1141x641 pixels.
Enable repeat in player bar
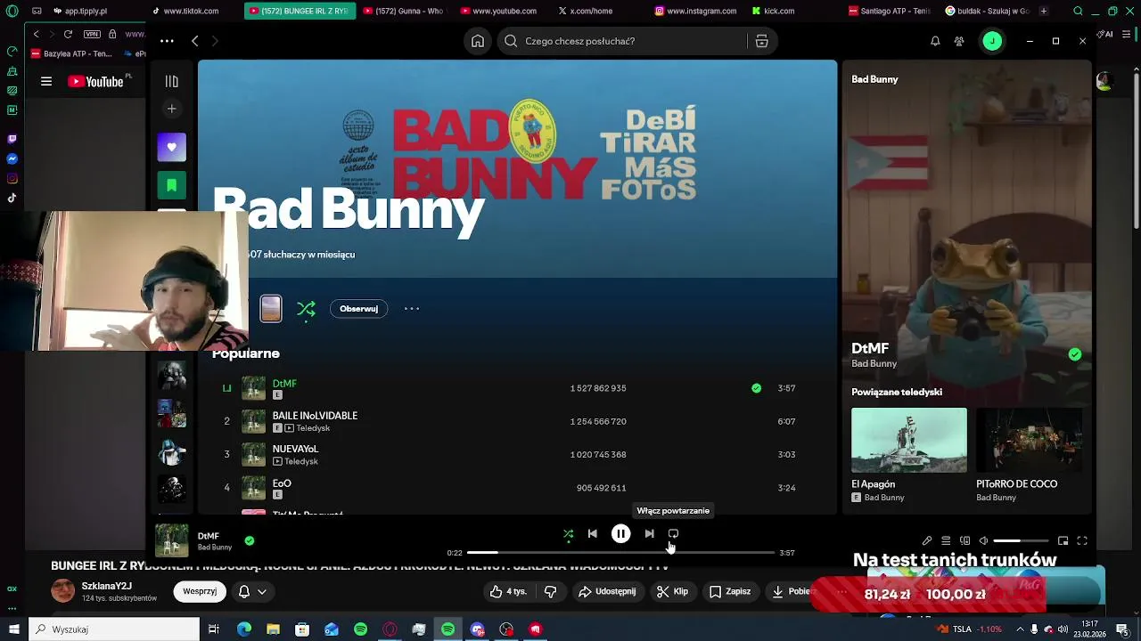(674, 534)
